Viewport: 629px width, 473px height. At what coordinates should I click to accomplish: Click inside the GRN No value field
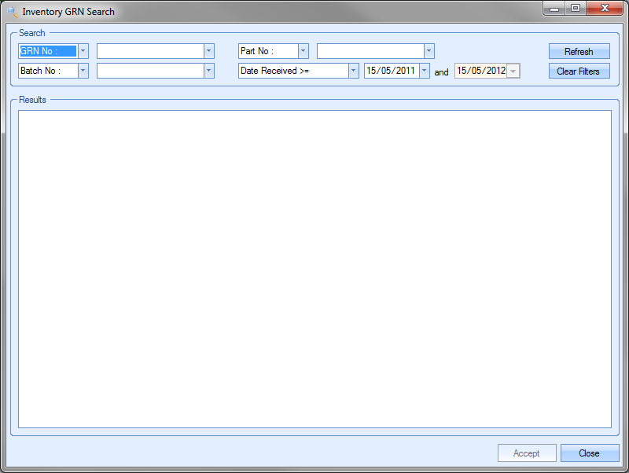[149, 51]
